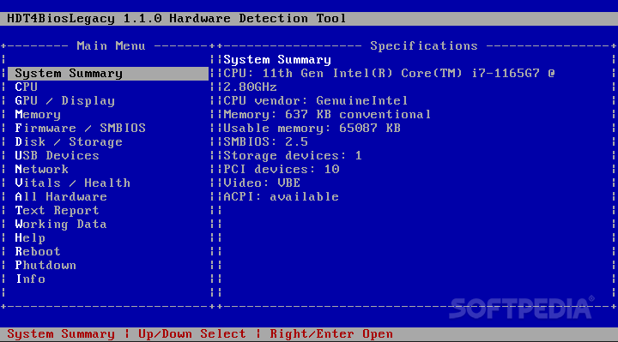This screenshot has width=618, height=342.
Task: Click the CPU vendor GenuineIntel line
Action: [x=316, y=101]
